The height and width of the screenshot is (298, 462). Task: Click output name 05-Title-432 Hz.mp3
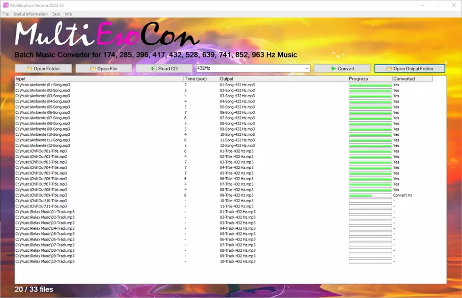click(x=237, y=173)
